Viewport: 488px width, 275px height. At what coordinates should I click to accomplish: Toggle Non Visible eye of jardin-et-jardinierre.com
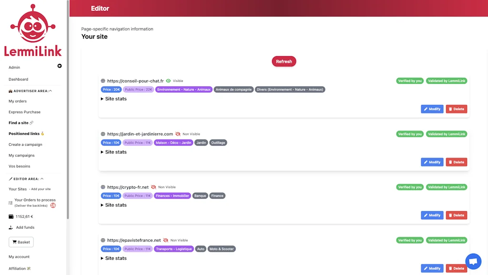tap(178, 134)
